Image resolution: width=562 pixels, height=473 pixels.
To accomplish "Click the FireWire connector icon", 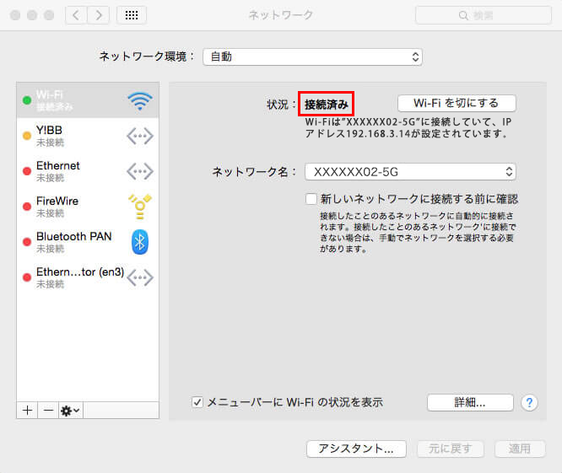I will pyautogui.click(x=140, y=207).
